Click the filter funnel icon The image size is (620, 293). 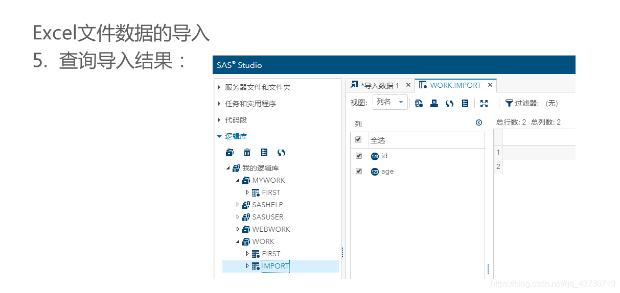(x=509, y=103)
